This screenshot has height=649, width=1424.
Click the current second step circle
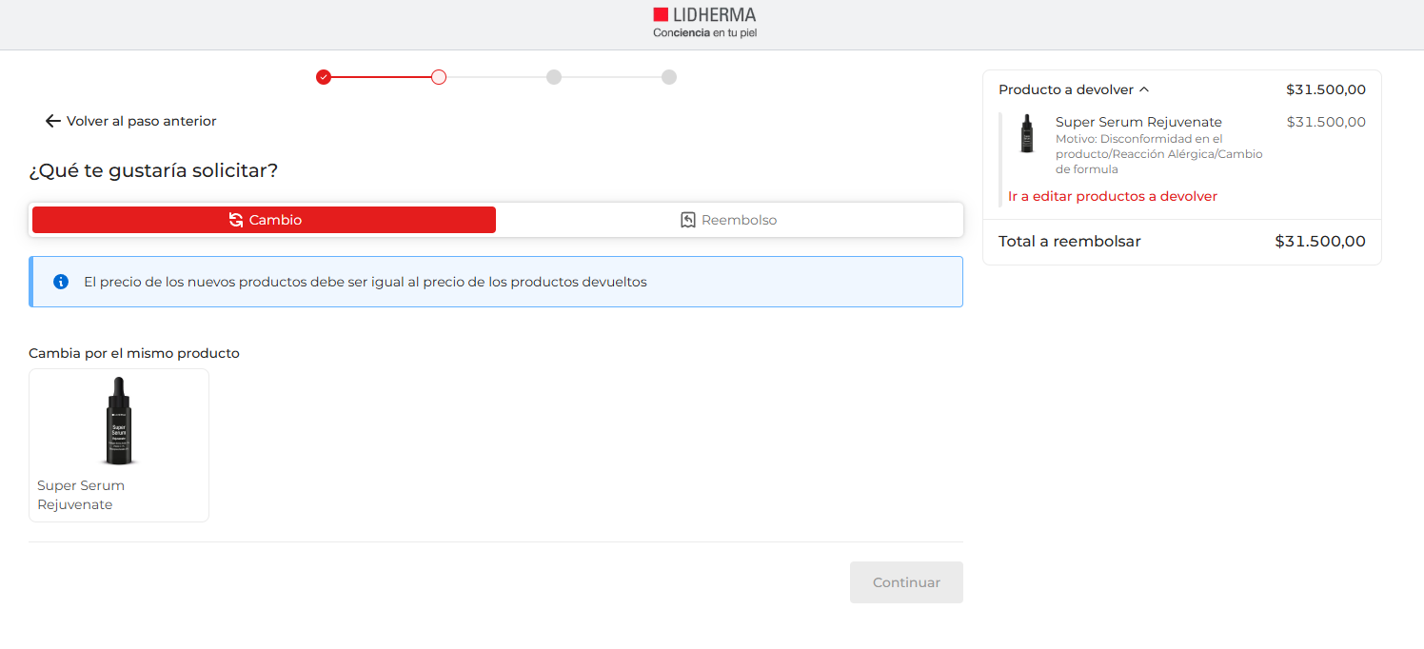[x=439, y=77]
